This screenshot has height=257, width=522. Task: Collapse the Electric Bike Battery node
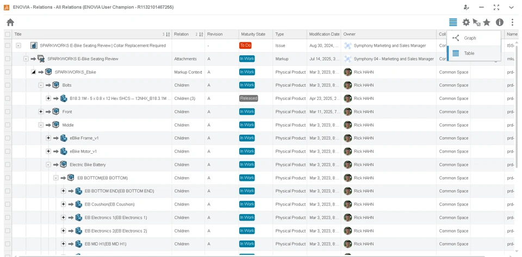[48, 165]
